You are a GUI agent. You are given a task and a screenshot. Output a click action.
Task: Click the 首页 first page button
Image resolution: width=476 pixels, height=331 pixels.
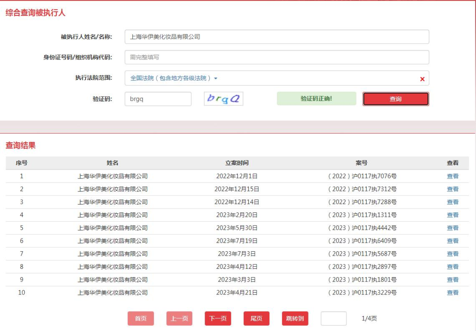141,319
